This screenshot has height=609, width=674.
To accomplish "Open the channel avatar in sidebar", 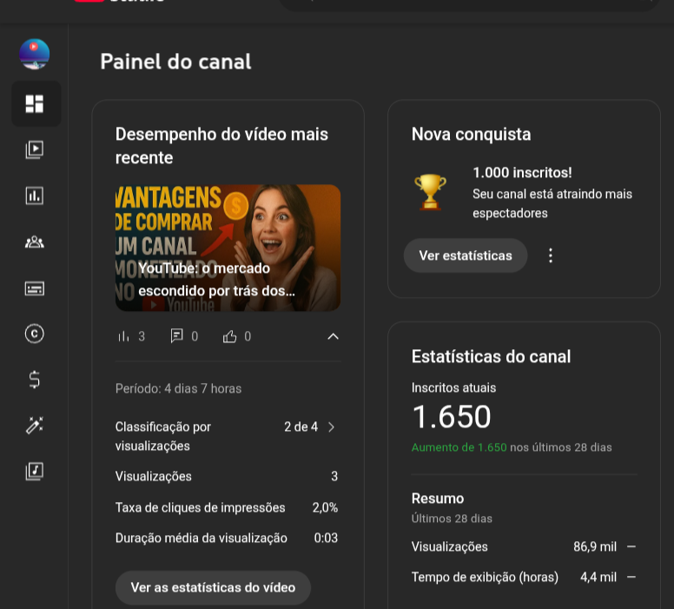I will coord(35,54).
